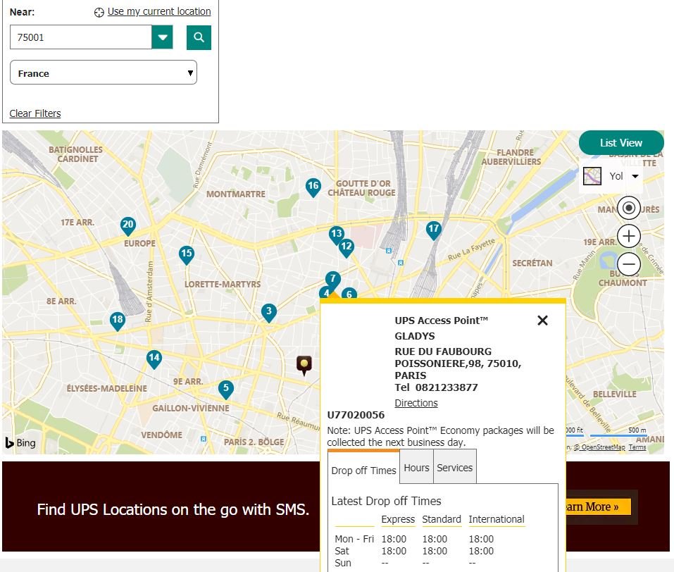Click the Near postal code input field
The image size is (674, 572).
(81, 37)
